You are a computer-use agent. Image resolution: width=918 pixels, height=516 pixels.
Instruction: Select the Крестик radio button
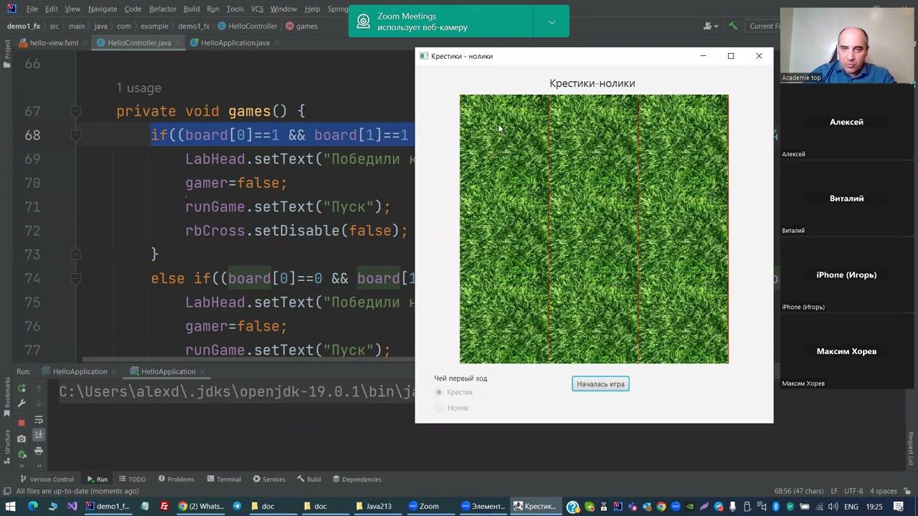coord(439,392)
